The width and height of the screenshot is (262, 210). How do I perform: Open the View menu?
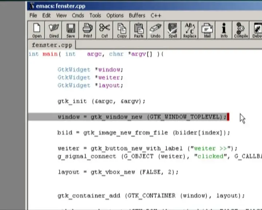pyautogui.click(x=61, y=16)
